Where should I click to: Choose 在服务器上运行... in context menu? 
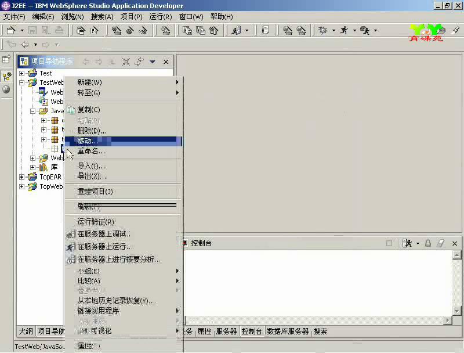(x=124, y=246)
